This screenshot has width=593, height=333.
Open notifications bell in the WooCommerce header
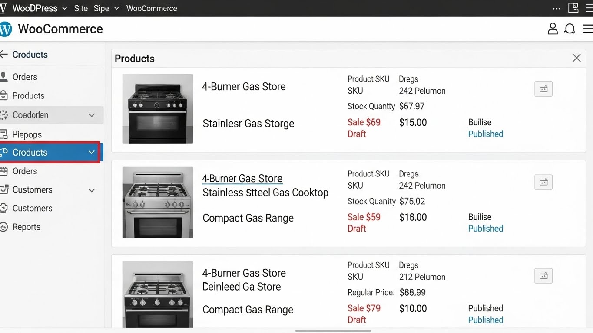(570, 29)
